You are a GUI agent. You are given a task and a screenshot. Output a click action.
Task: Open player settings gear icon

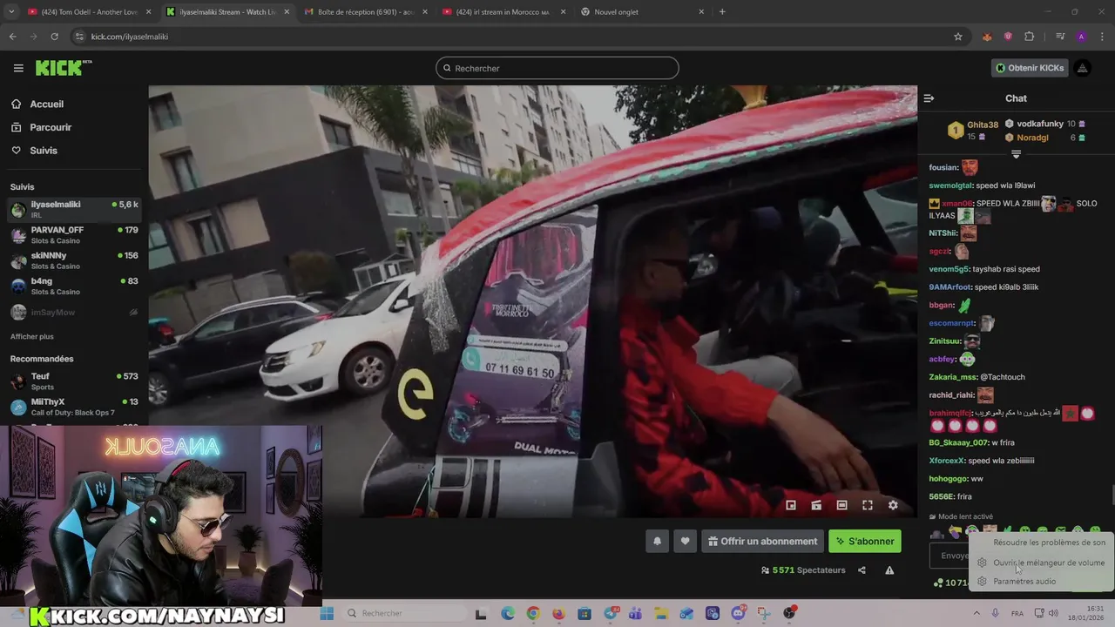click(x=893, y=505)
